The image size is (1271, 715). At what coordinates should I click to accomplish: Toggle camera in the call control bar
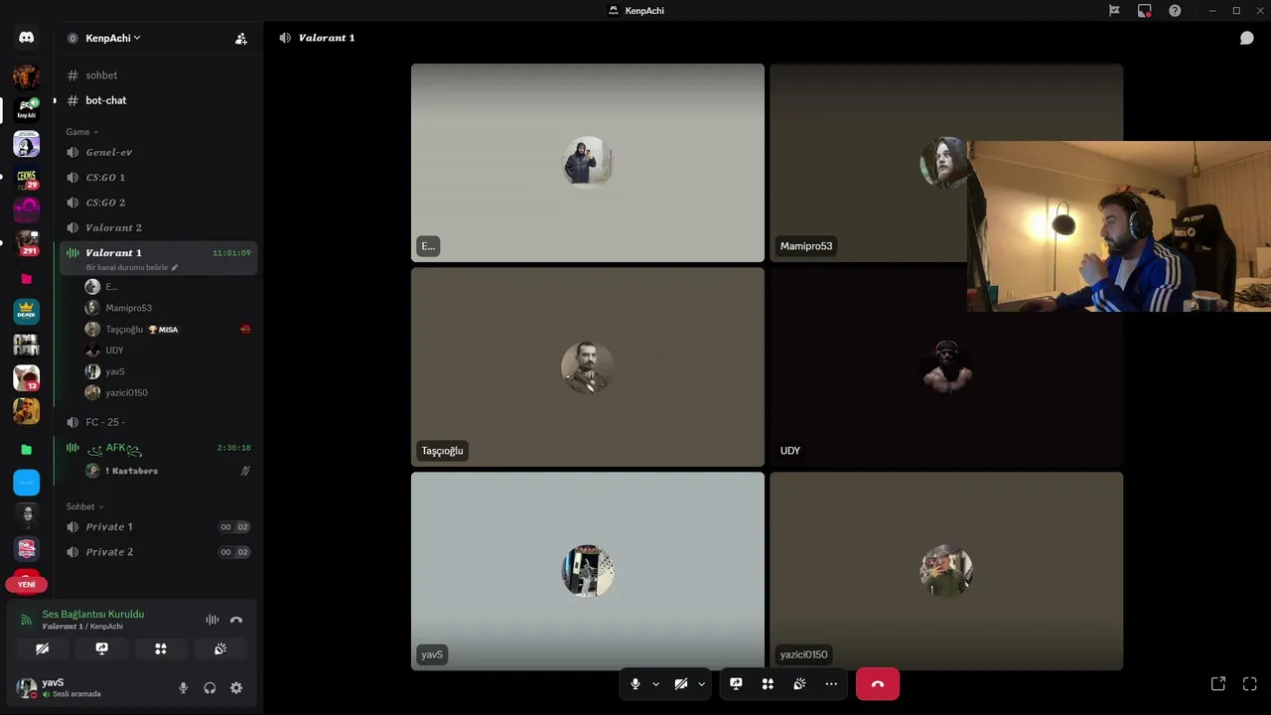tap(681, 684)
